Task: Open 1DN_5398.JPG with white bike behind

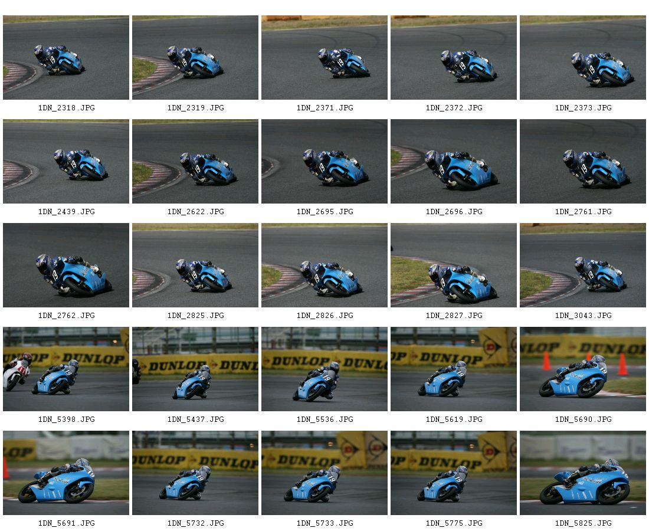Action: [x=66, y=369]
